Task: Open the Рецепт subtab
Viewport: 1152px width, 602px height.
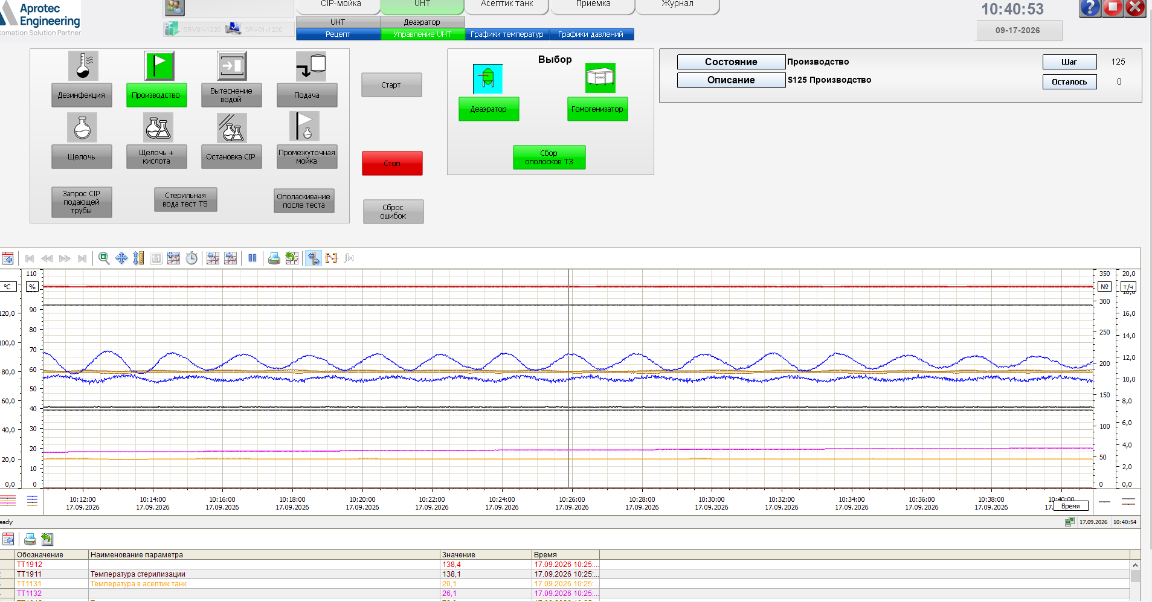Action: pos(338,34)
